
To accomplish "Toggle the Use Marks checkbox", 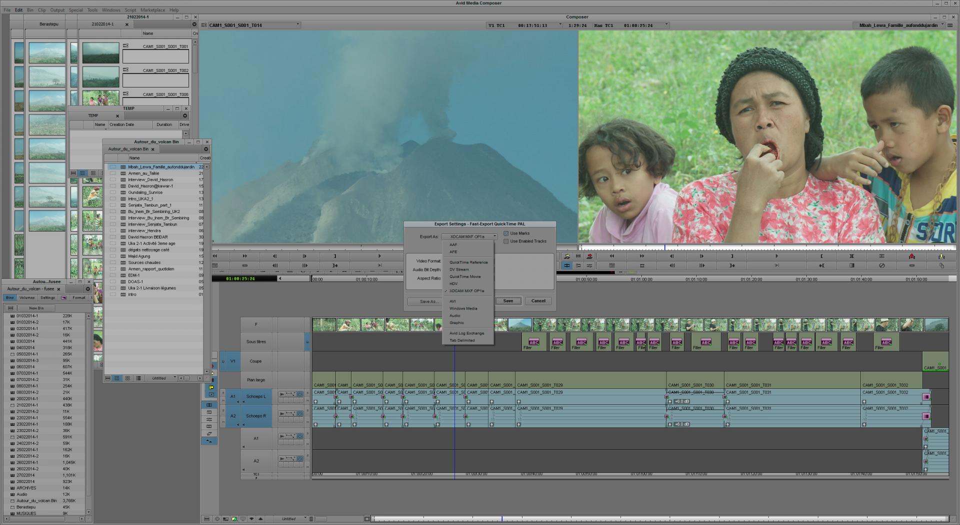I will (506, 233).
